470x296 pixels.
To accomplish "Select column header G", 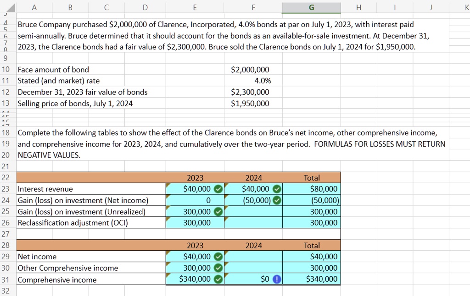I will tap(311, 7).
